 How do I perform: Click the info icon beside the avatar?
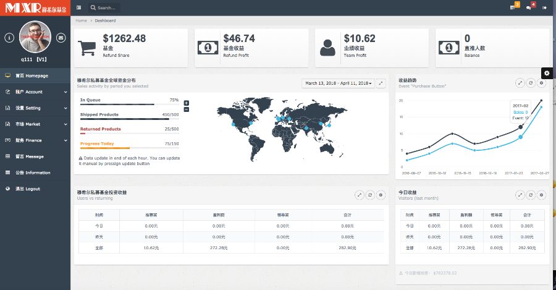coord(9,38)
